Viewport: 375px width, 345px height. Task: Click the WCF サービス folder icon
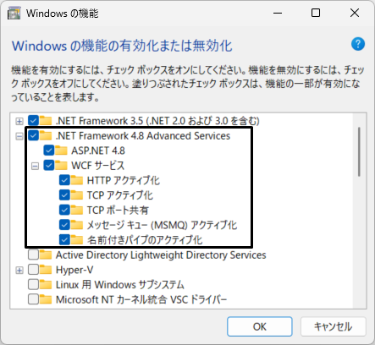[61, 165]
